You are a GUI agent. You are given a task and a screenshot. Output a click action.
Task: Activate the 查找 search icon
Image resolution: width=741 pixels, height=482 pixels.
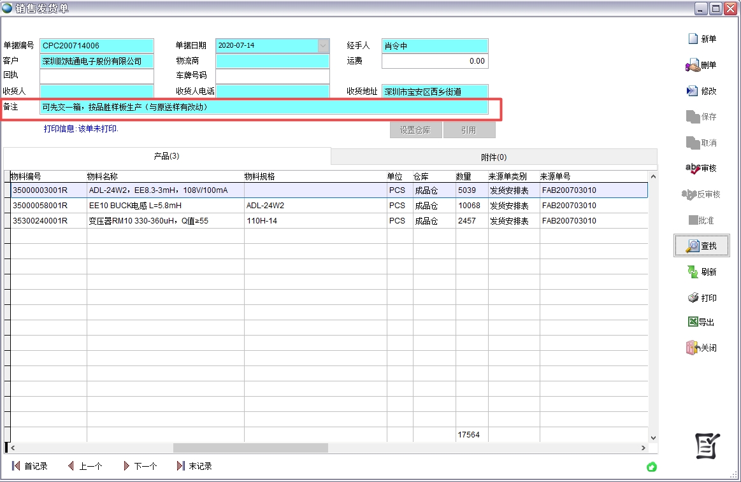click(701, 245)
